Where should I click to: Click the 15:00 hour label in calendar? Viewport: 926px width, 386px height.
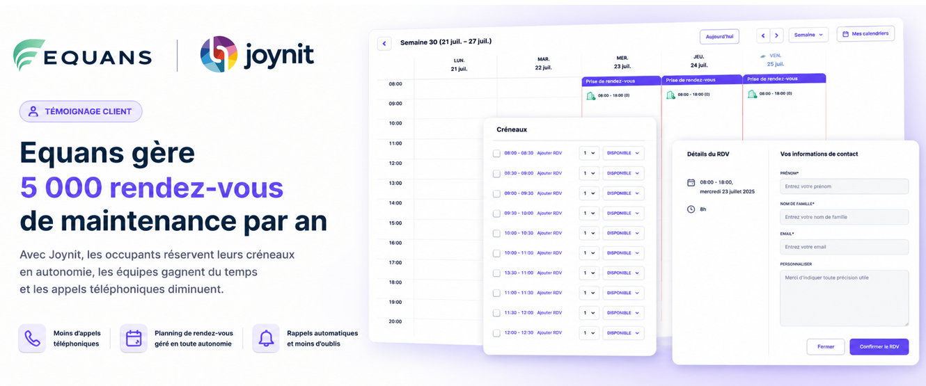[x=395, y=223]
